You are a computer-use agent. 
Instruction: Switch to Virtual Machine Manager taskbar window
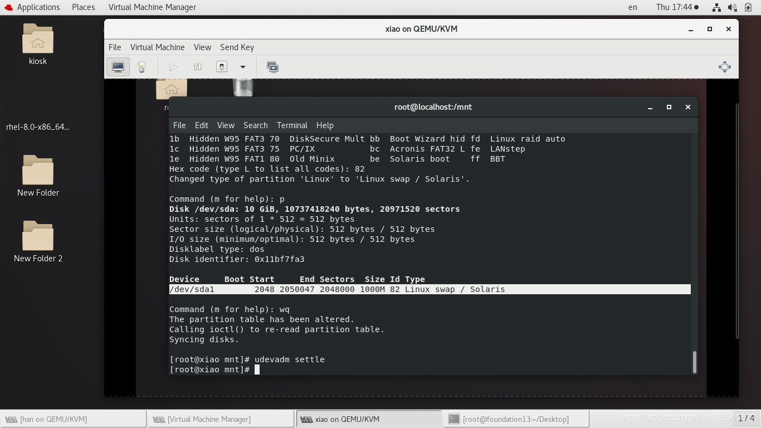pyautogui.click(x=220, y=419)
